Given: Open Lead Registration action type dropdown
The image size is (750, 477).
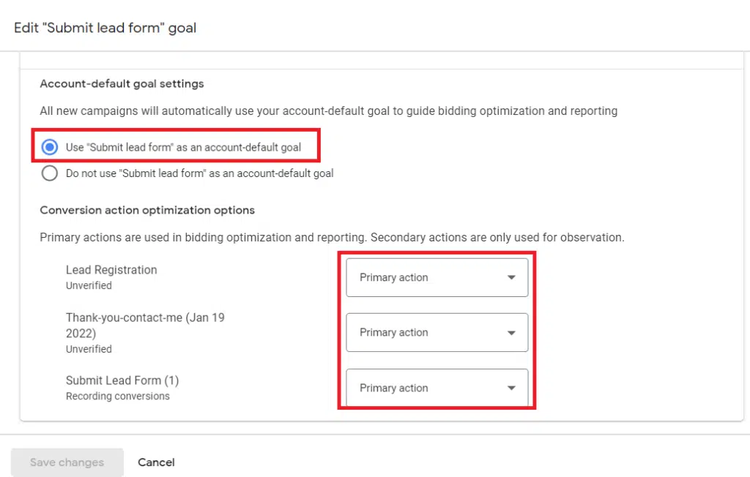Looking at the screenshot, I should [437, 277].
